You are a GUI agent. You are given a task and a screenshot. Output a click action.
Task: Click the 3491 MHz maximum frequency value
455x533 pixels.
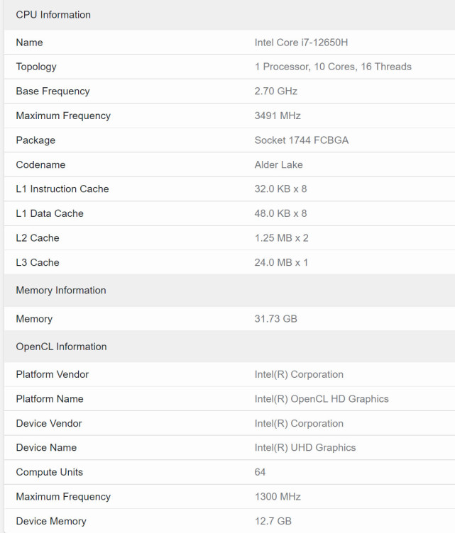[278, 116]
